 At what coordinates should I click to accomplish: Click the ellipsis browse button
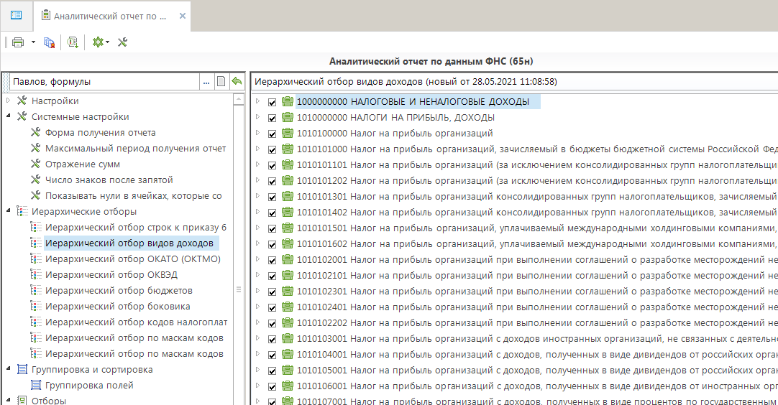click(206, 82)
